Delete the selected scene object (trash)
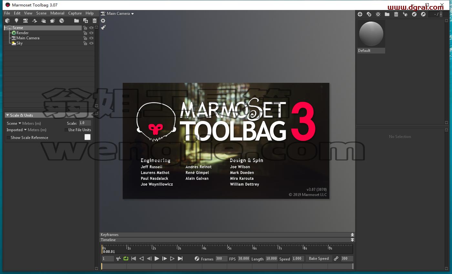This screenshot has height=274, width=452. [x=95, y=21]
